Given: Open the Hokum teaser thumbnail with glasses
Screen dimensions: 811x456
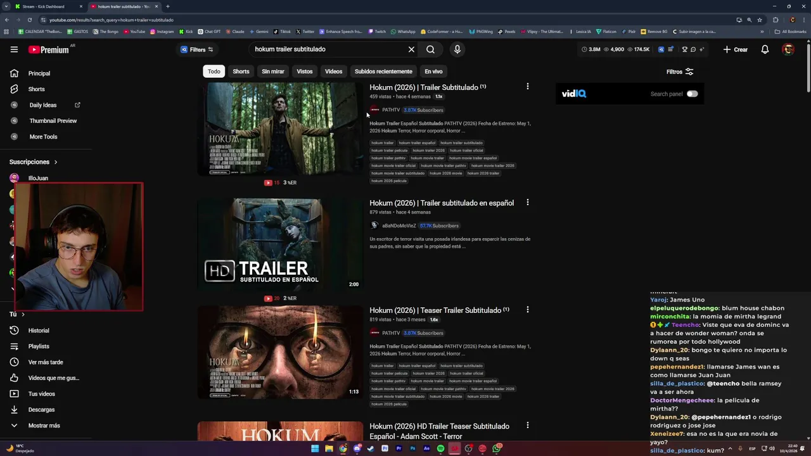Looking at the screenshot, I should [x=280, y=352].
